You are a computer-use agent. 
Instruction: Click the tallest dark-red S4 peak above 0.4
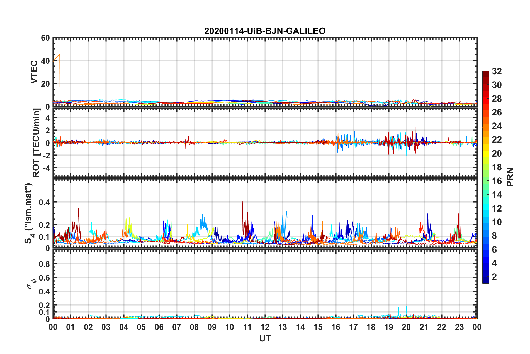[x=242, y=201]
